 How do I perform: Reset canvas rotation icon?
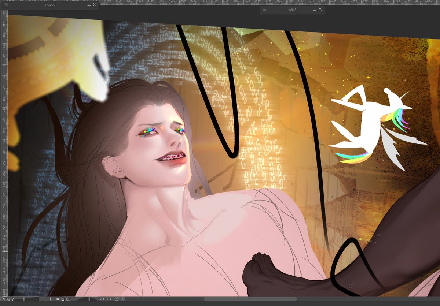(117, 299)
